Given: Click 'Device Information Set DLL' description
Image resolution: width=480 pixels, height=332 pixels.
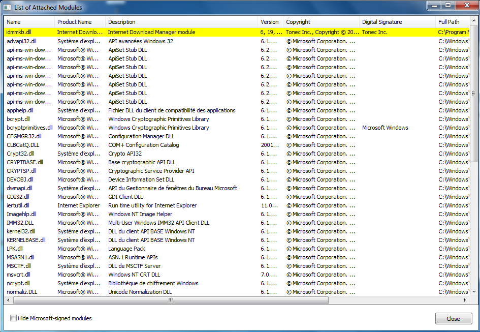Looking at the screenshot, I should point(141,179).
